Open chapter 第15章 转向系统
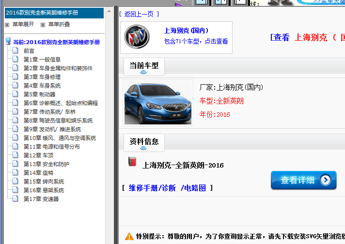Screen dimensions: 345x244 pos(44,182)
